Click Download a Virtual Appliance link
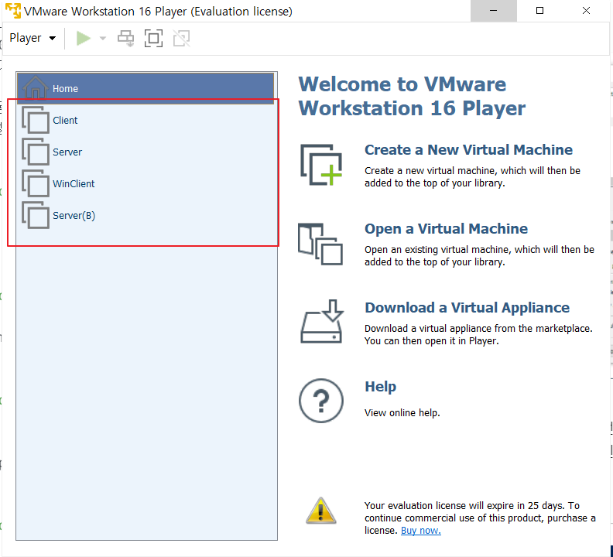The image size is (613, 557). 467,308
